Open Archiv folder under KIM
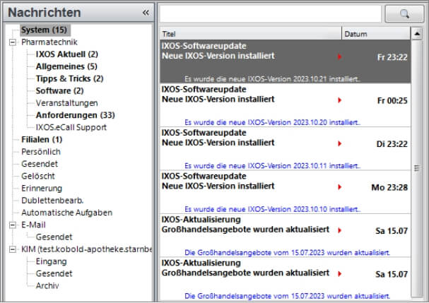429x303 pixels. tap(47, 286)
